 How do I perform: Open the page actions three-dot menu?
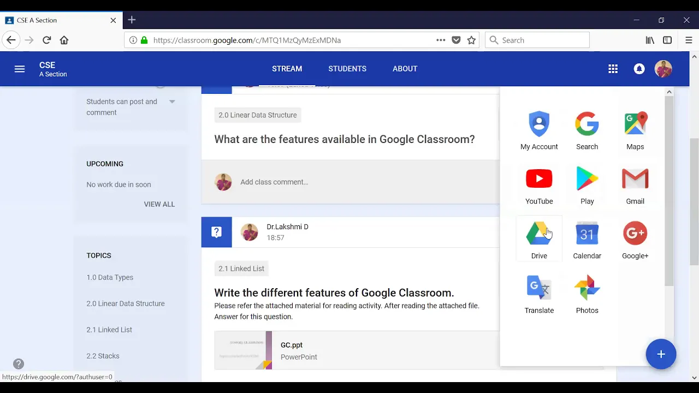click(x=441, y=40)
